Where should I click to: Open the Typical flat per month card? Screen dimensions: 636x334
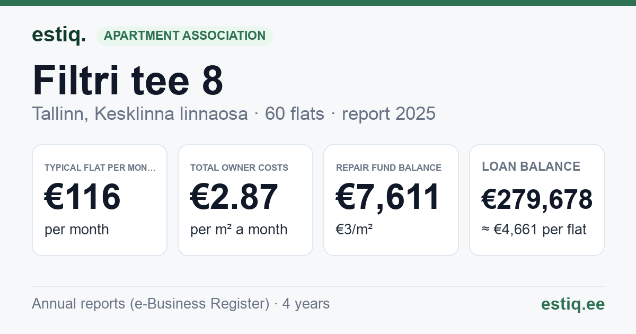pyautogui.click(x=100, y=200)
